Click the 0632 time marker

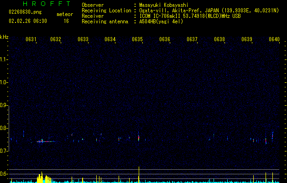coord(56,39)
